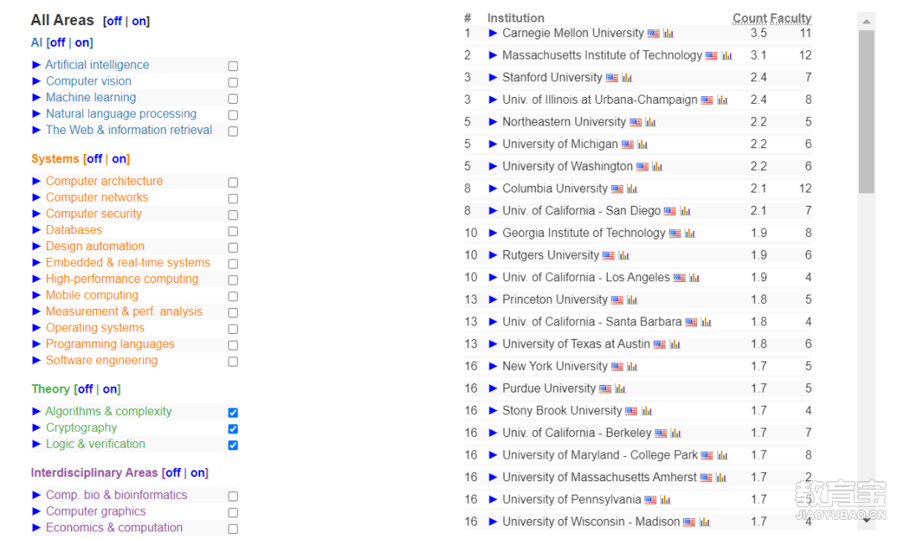Tick the Computer graphics checkbox

[233, 512]
